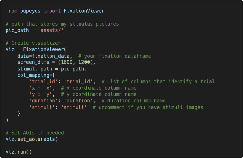The height and width of the screenshot is (158, 243).
Task: Click the pupeyes module name
Action: (x=30, y=11)
